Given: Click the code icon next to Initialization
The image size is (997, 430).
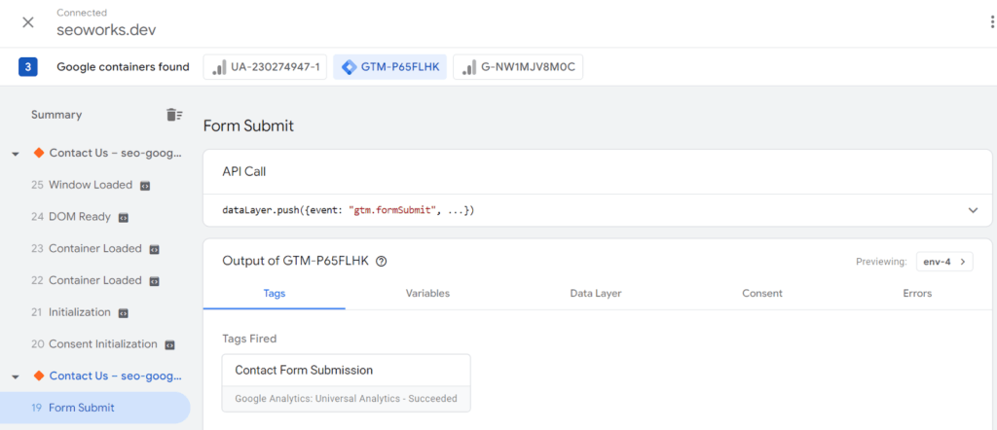Looking at the screenshot, I should point(124,313).
